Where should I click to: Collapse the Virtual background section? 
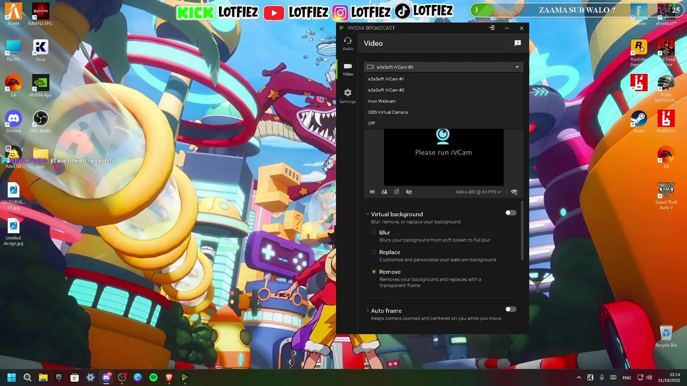pyautogui.click(x=368, y=214)
